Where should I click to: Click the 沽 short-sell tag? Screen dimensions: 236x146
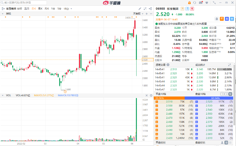click(x=183, y=9)
